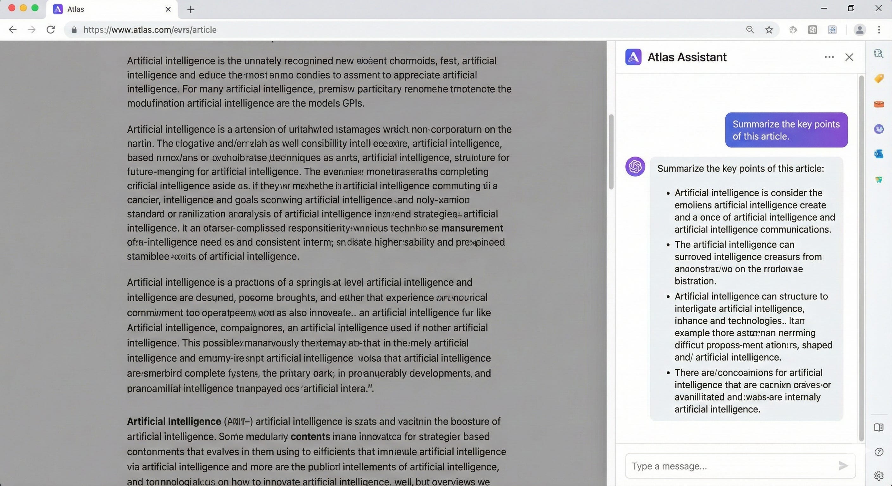
Task: Open a new tab with plus button
Action: coord(191,9)
